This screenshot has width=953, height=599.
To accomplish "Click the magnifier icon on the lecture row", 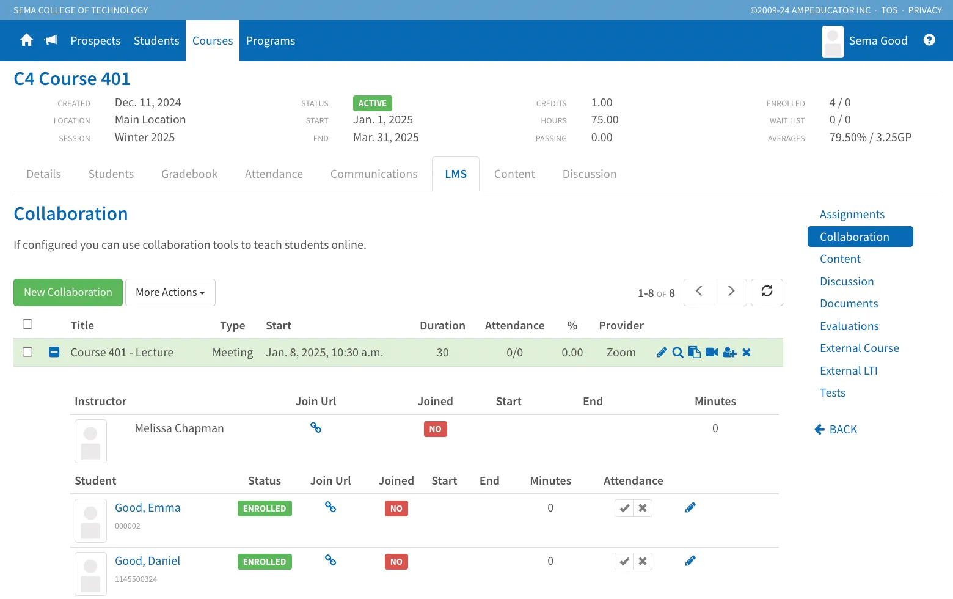I will coord(677,353).
